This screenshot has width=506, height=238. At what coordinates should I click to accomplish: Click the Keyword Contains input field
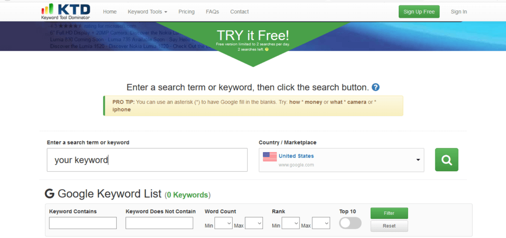pos(83,223)
